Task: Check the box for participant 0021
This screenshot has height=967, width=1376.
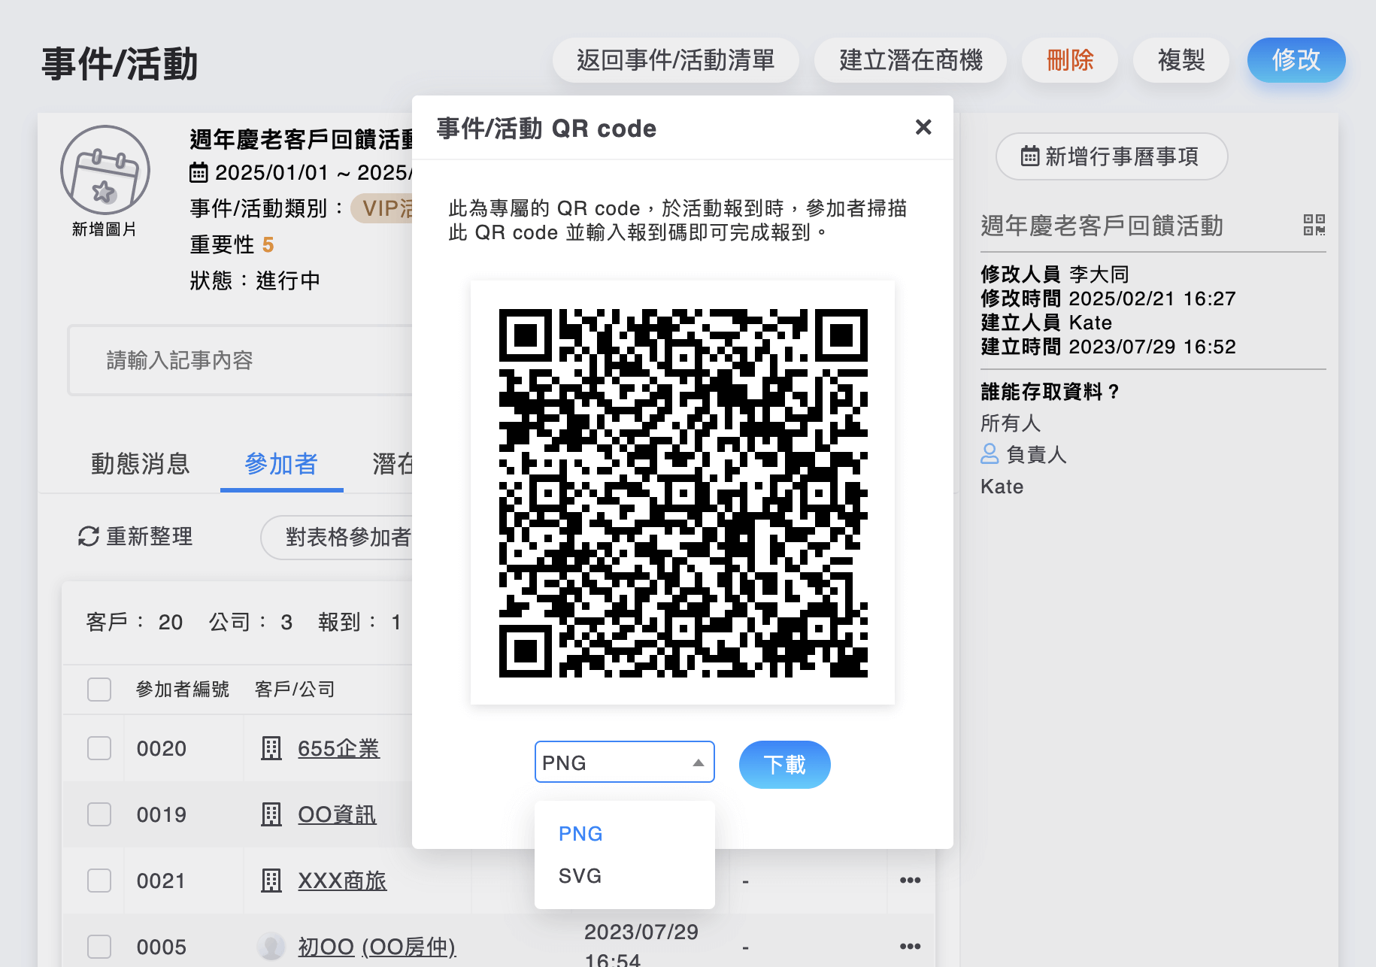Action: [x=99, y=881]
